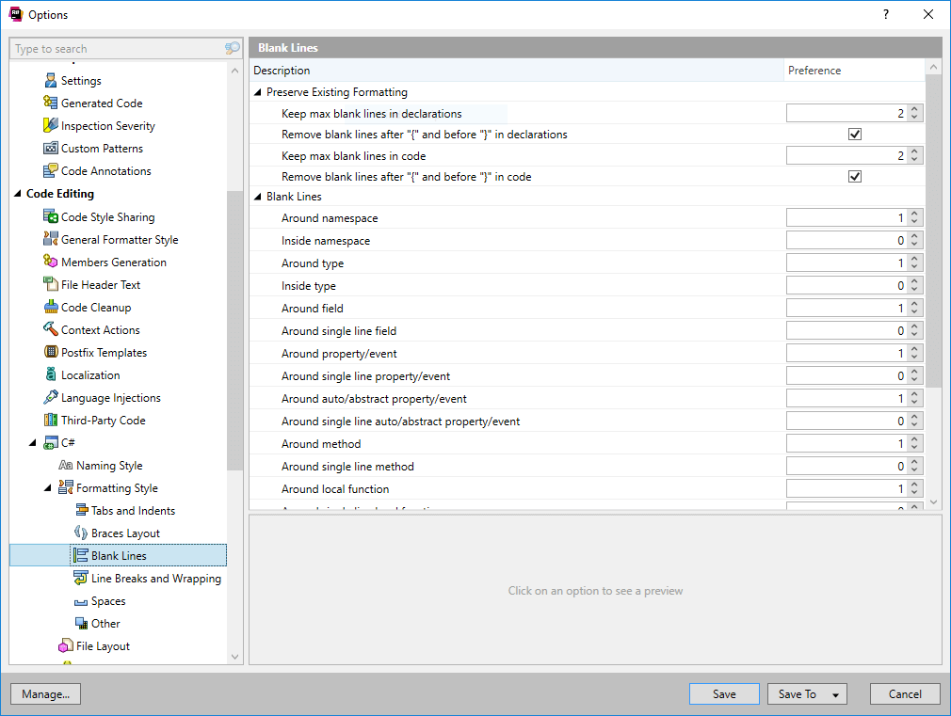The width and height of the screenshot is (951, 716).
Task: Uncheck remove blank lines in declarations
Action: 855,135
